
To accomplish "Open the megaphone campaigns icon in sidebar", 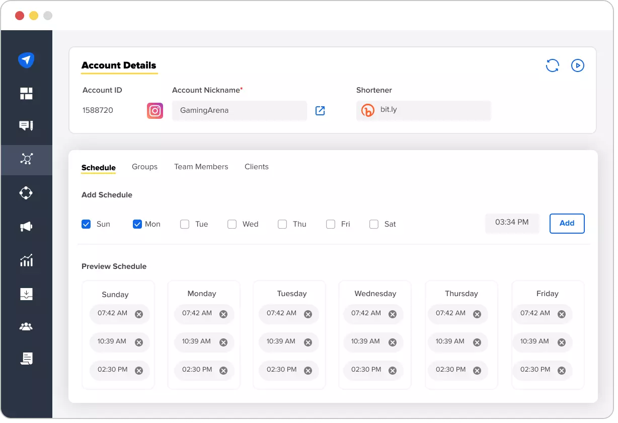I will 26,227.
